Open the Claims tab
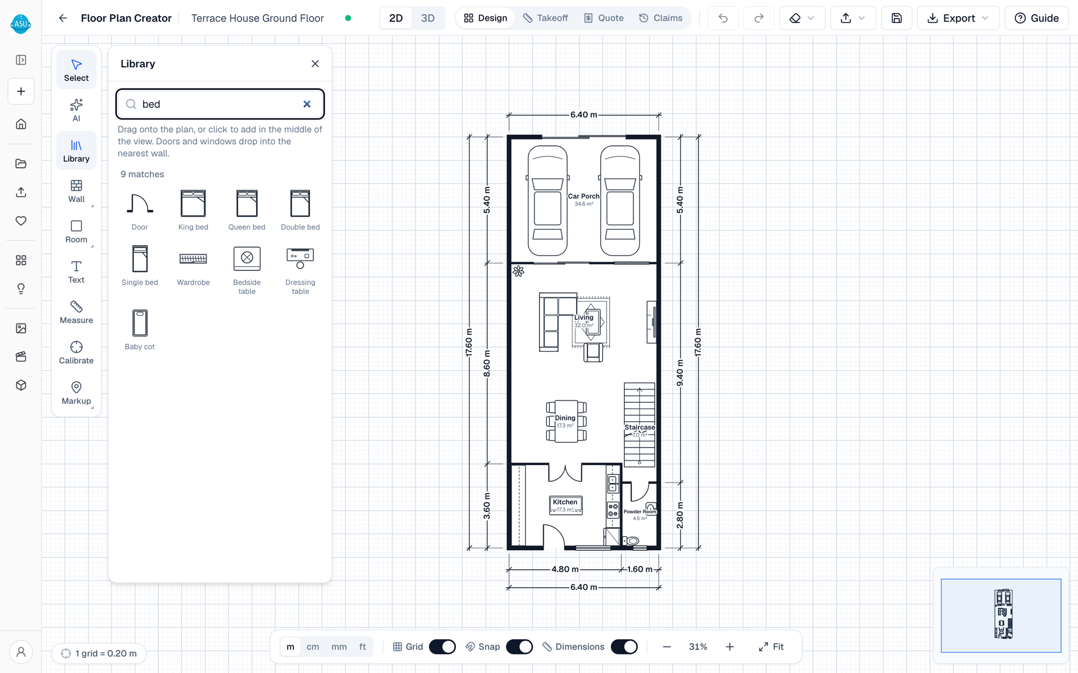The height and width of the screenshot is (673, 1078). tap(661, 18)
